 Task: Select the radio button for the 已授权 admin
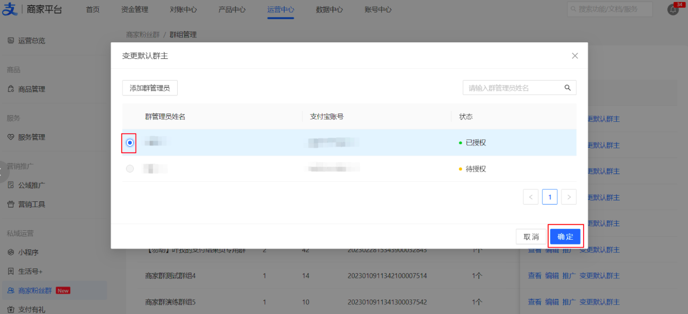pos(130,143)
